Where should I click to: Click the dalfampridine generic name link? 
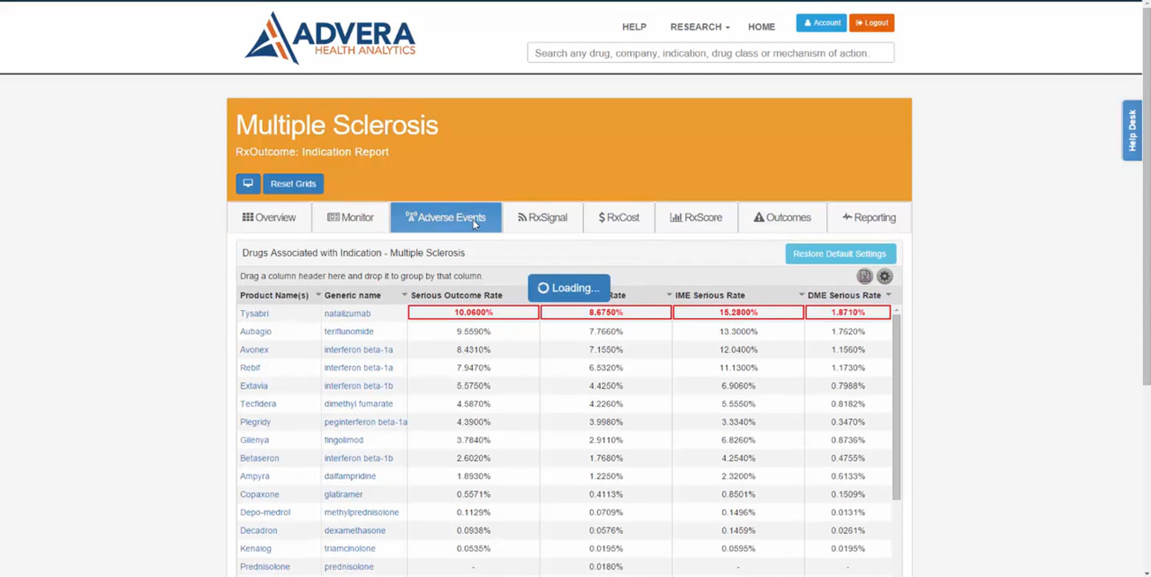[x=350, y=476]
